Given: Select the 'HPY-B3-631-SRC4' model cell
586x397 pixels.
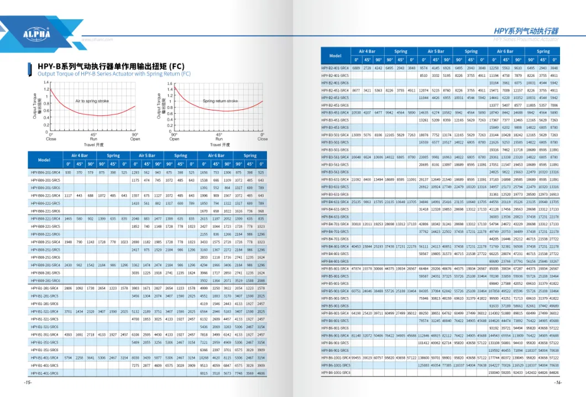Looking at the screenshot, I should click(335, 179).
